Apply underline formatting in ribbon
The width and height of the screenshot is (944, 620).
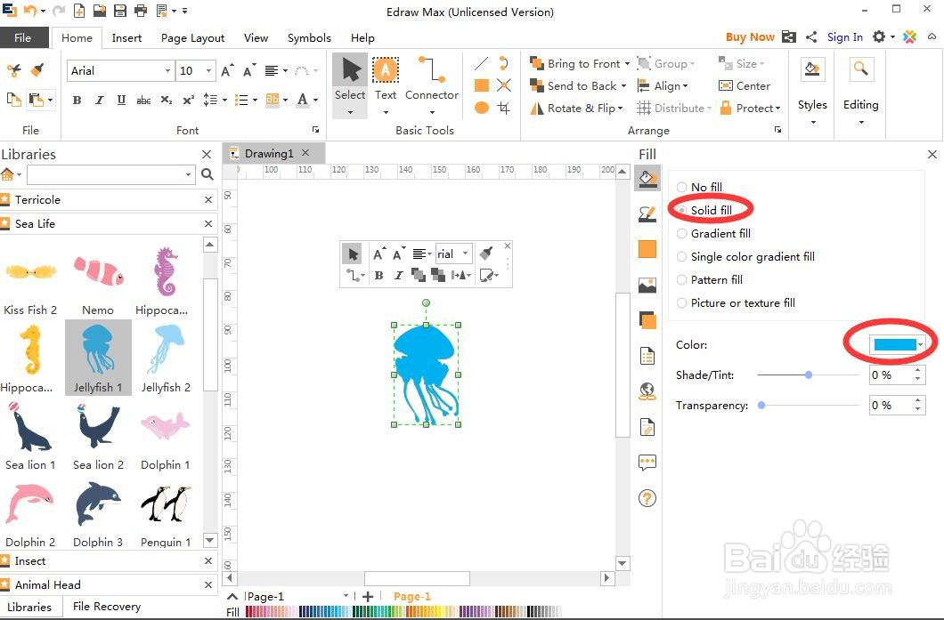click(121, 100)
